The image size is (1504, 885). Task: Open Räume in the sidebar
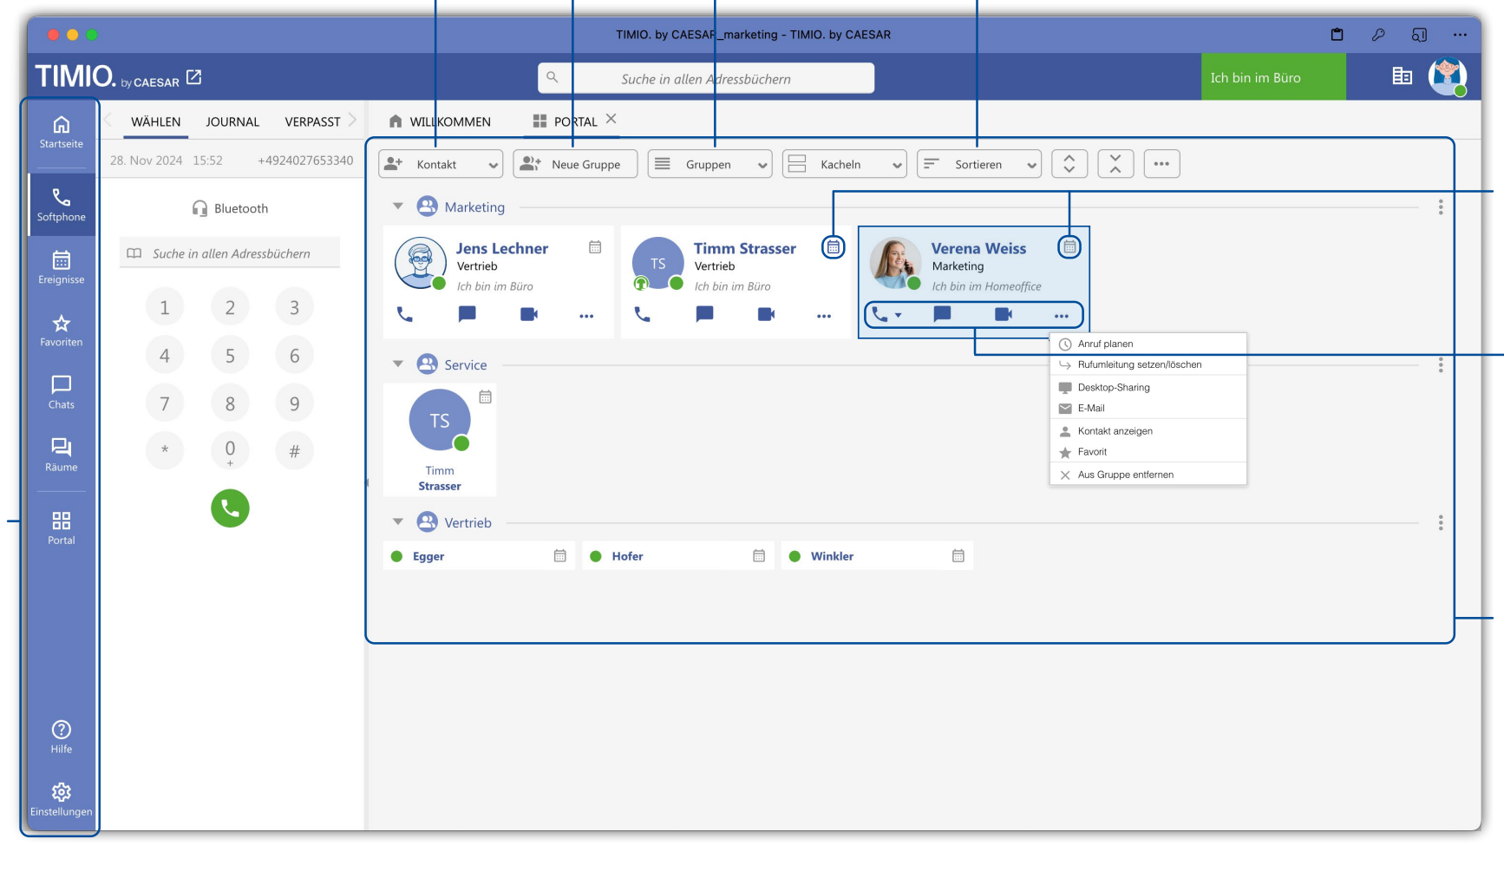tap(61, 455)
